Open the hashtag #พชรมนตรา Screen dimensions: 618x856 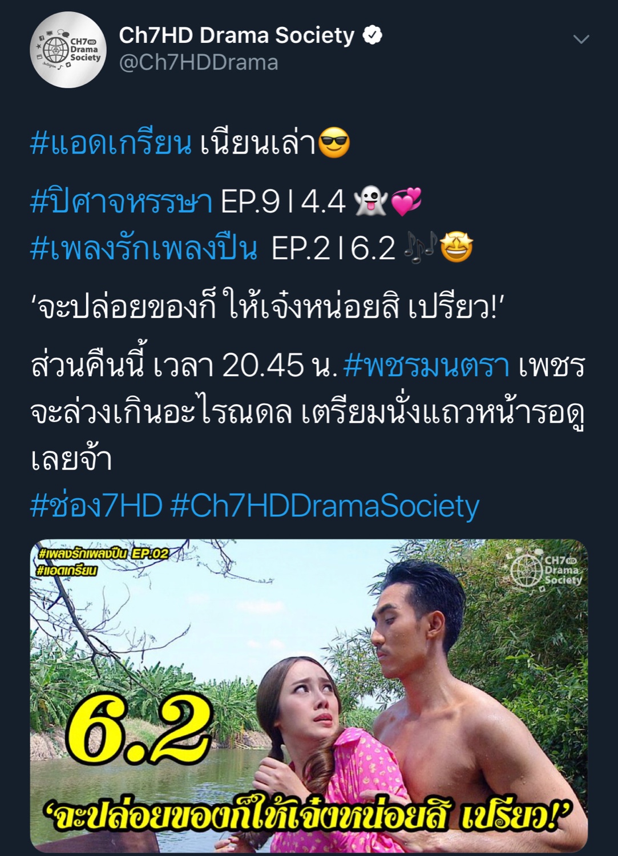427,365
